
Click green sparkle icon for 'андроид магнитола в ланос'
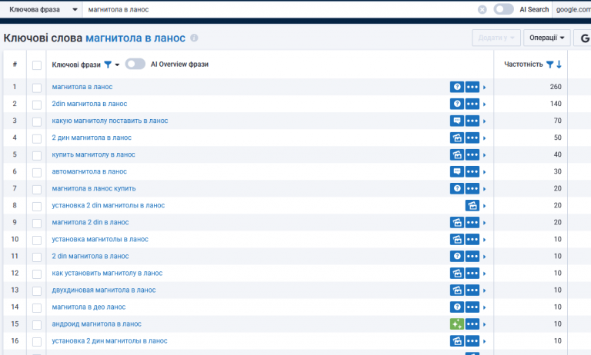pos(457,324)
